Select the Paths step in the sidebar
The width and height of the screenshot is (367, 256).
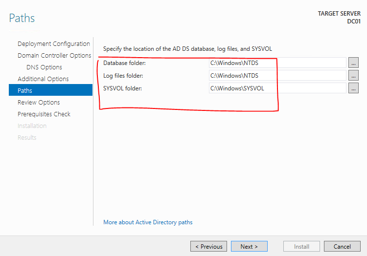[x=50, y=90]
